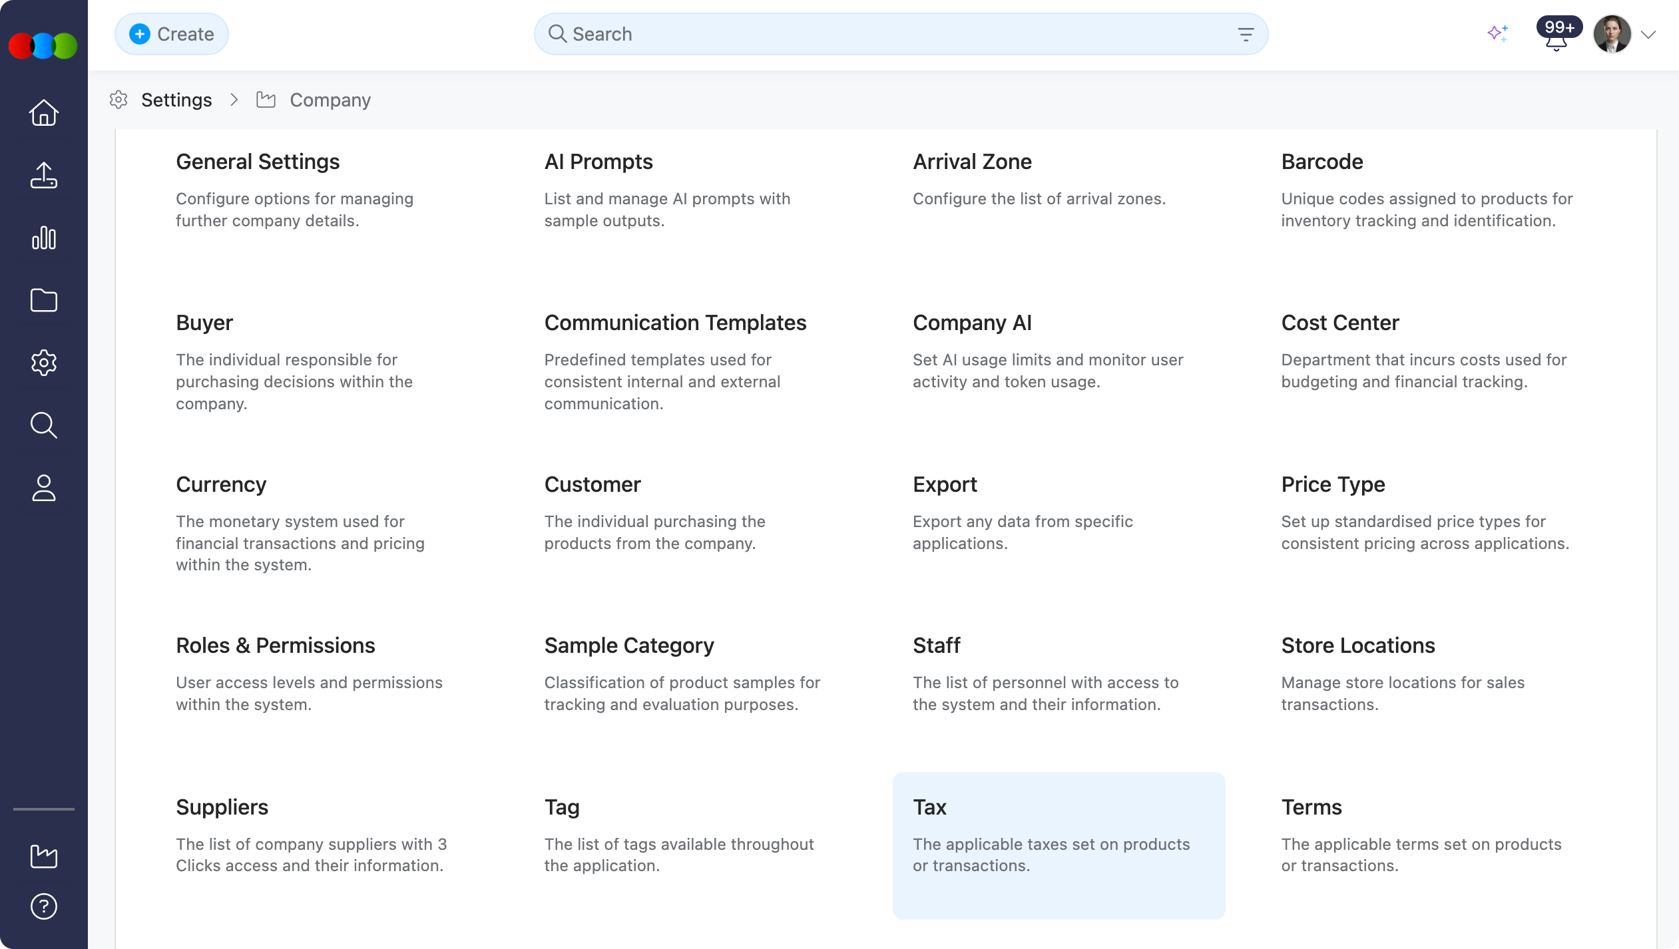Click the Create button
Viewport: 1679px width, 949px height.
coord(172,34)
